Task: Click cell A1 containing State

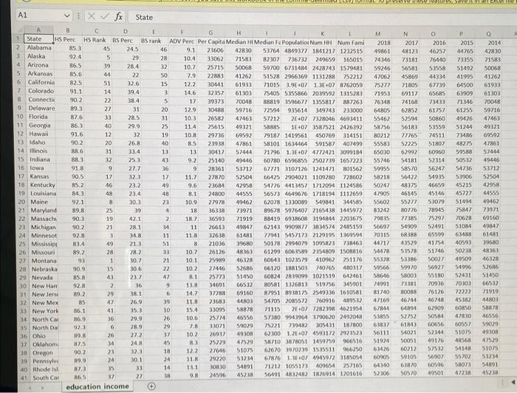Action: tap(38, 39)
